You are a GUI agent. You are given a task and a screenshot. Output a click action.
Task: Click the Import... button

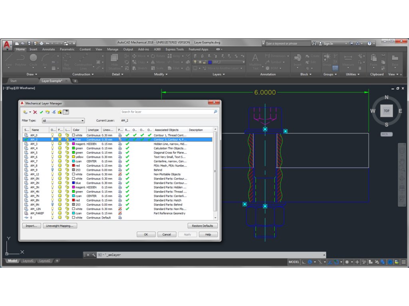[32, 226]
